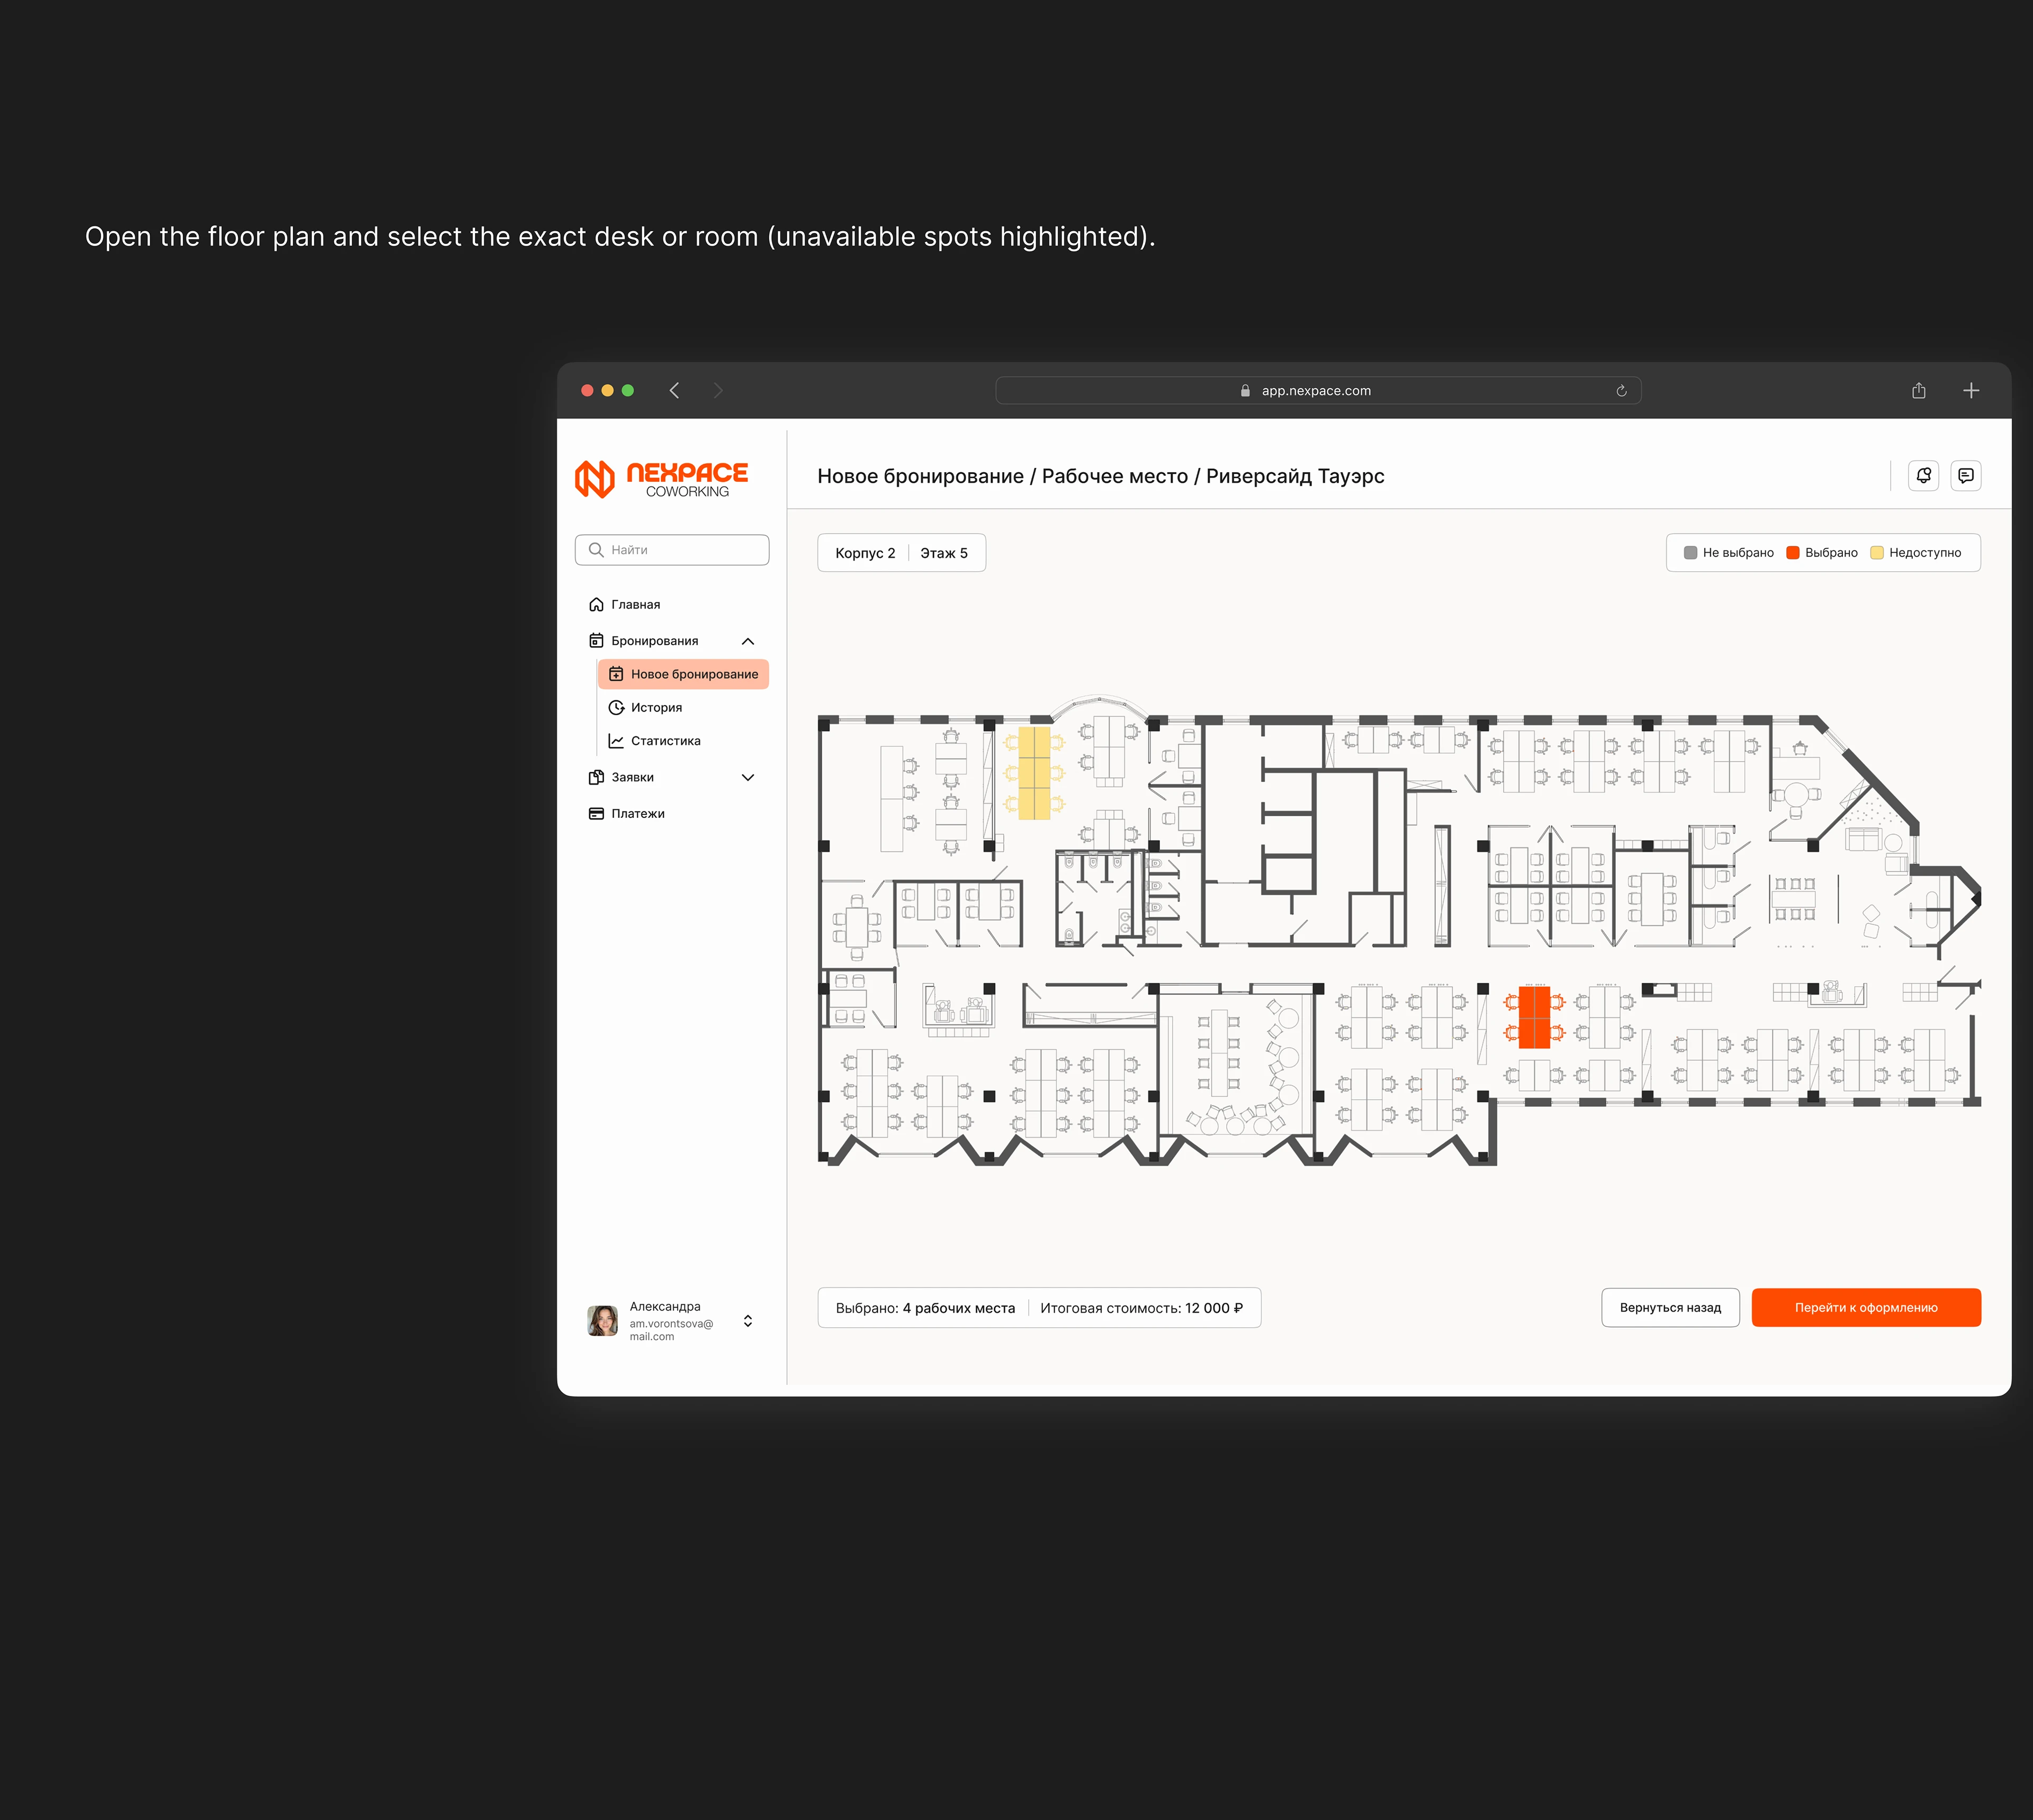This screenshot has width=2033, height=1820.
Task: Collapse the Бронирования section chevron
Action: pyautogui.click(x=747, y=641)
